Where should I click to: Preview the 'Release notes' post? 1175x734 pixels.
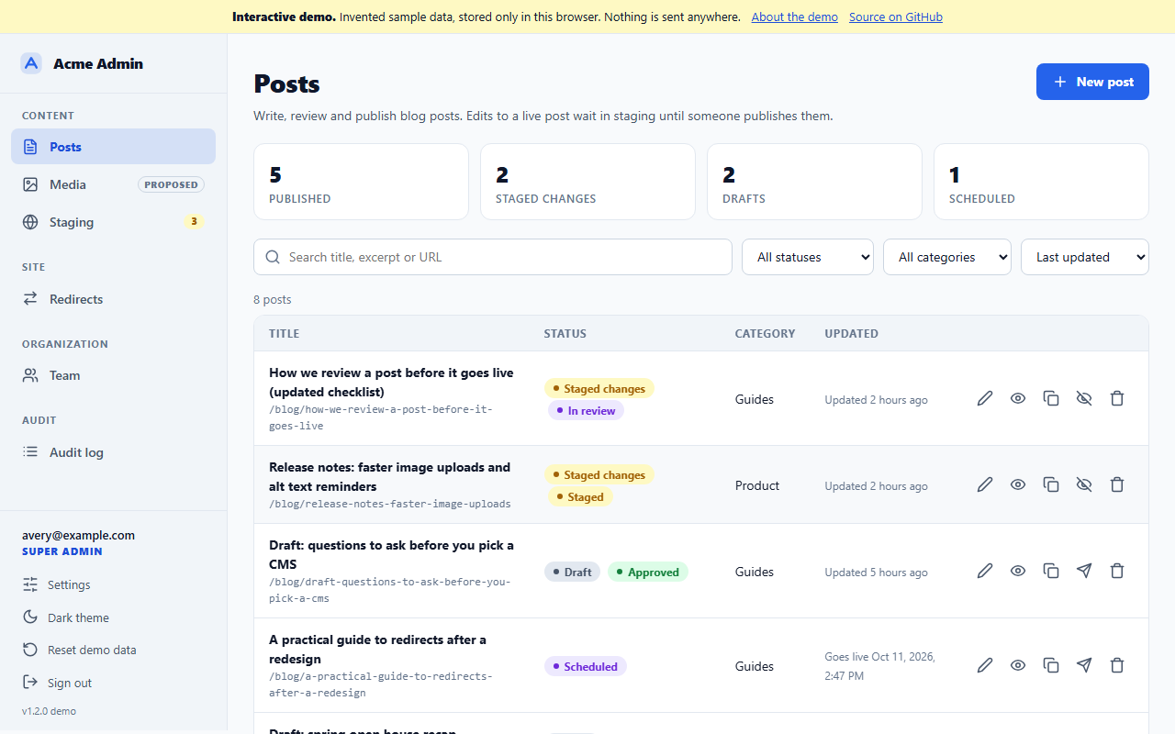point(1018,484)
